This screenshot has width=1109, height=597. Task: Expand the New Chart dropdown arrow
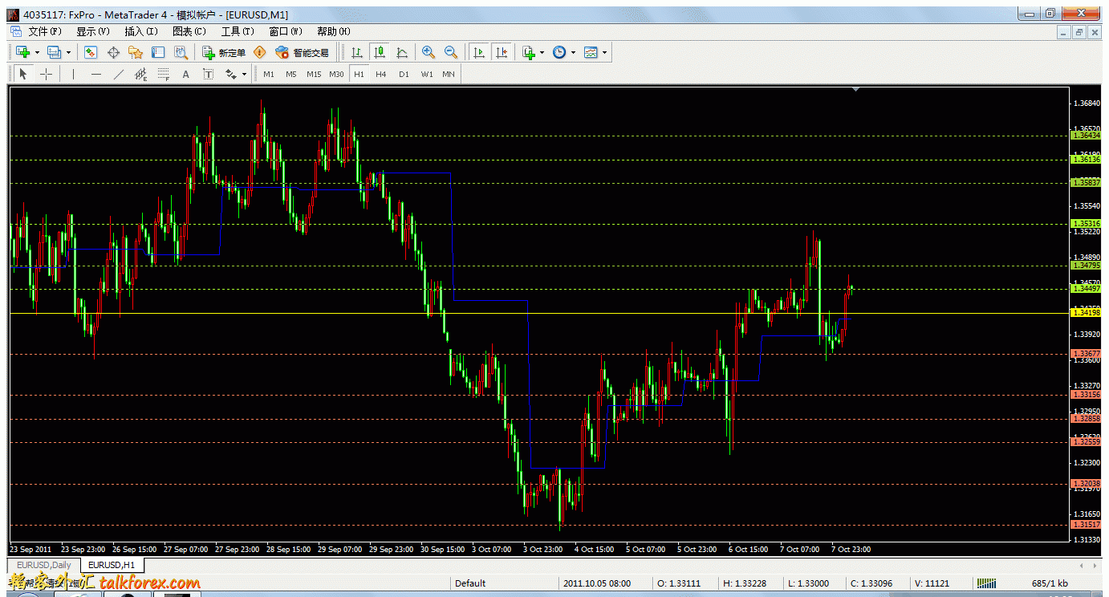click(x=37, y=52)
